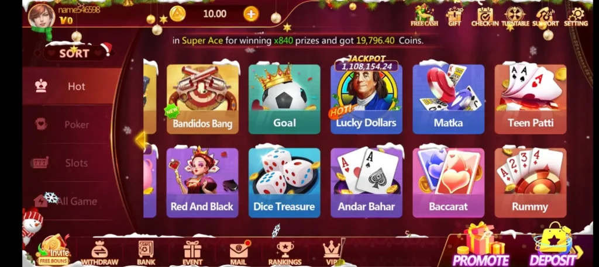
Task: Open the Gift box icon
Action: coord(454,16)
